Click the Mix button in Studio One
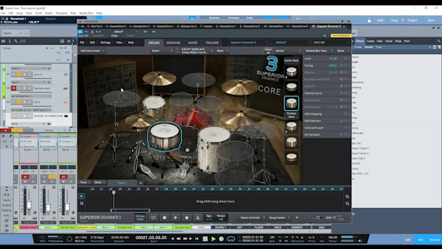Screen dimensions: 442x249 tap(421, 240)
